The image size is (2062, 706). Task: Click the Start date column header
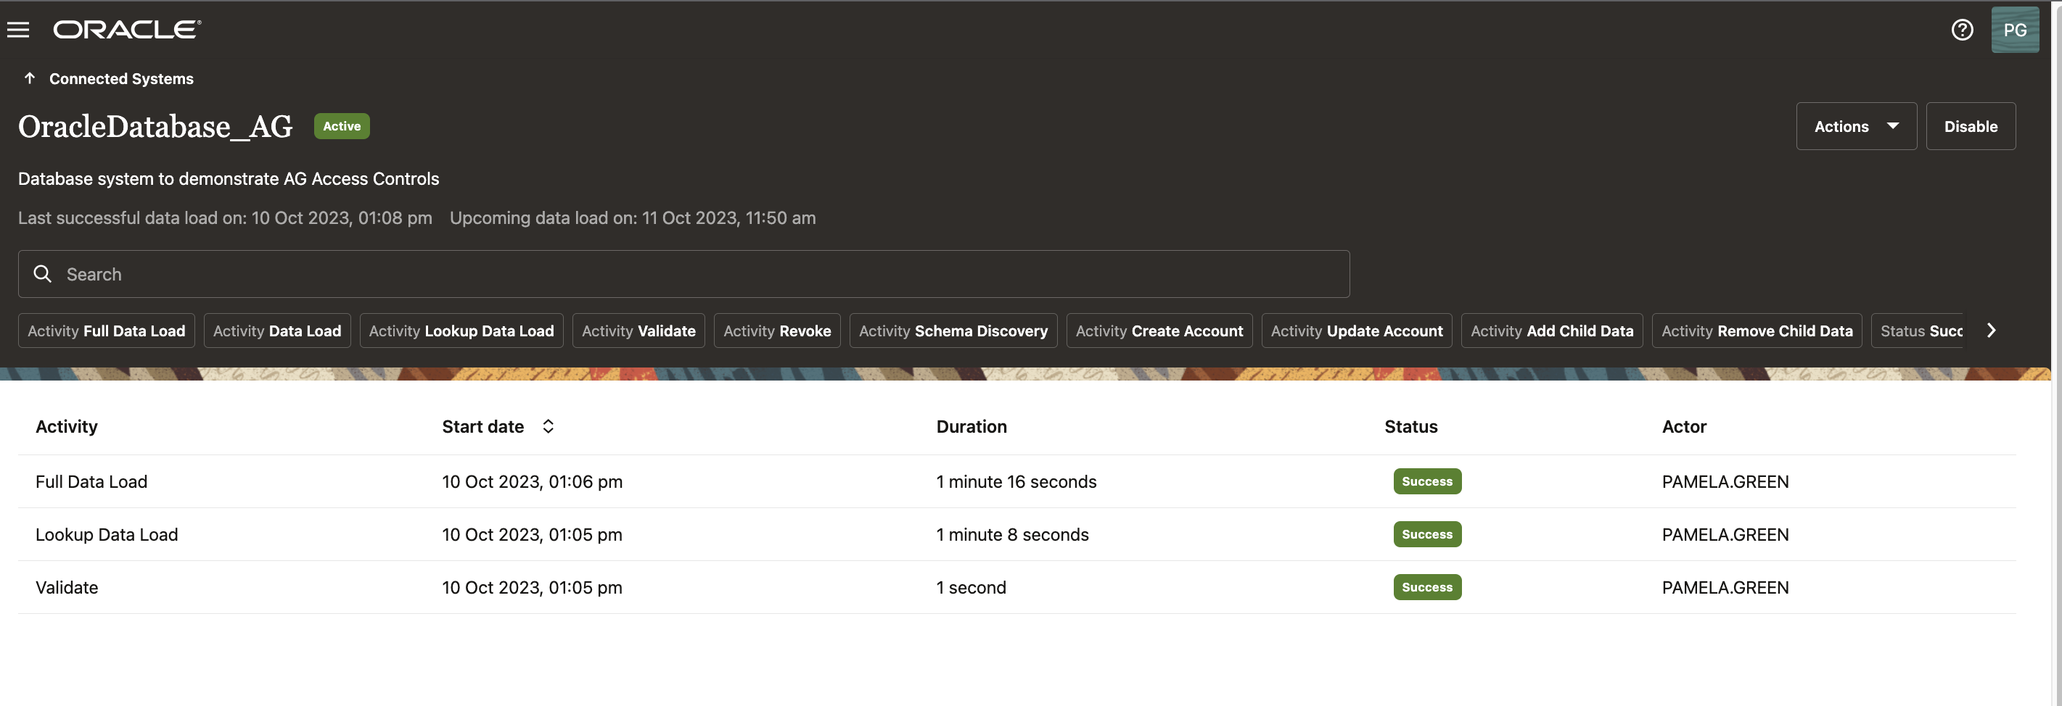pos(482,426)
